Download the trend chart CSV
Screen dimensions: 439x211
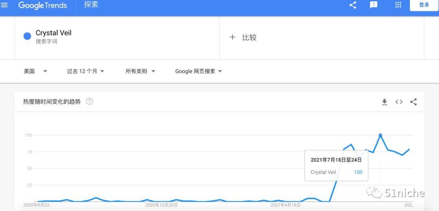coord(385,102)
